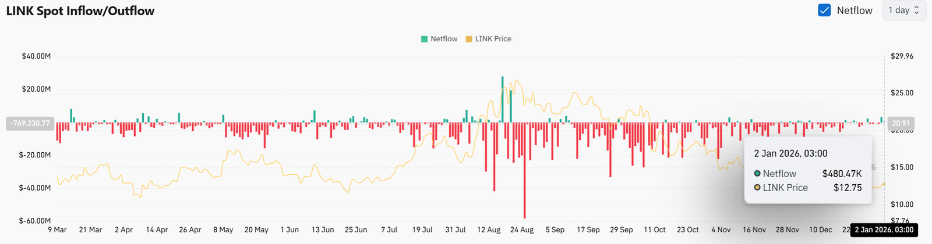The image size is (932, 244).
Task: Uncheck the Netflow checkbox
Action: click(x=824, y=10)
